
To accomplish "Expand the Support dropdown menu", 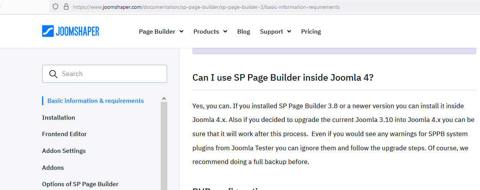I will (x=275, y=32).
